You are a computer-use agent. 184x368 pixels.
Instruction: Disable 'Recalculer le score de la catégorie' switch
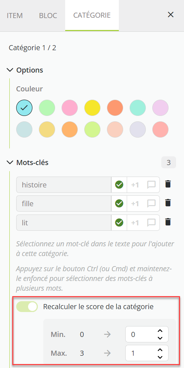[27, 307]
